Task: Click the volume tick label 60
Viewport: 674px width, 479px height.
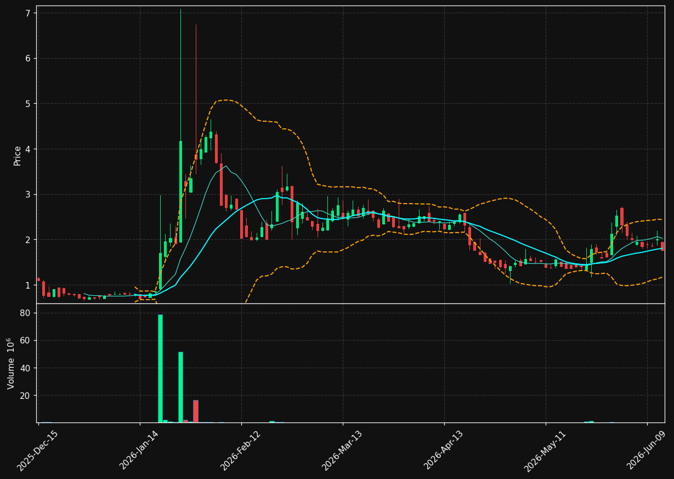Action: (x=26, y=341)
